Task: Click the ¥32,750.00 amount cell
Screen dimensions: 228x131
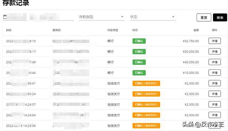Action: (191, 41)
